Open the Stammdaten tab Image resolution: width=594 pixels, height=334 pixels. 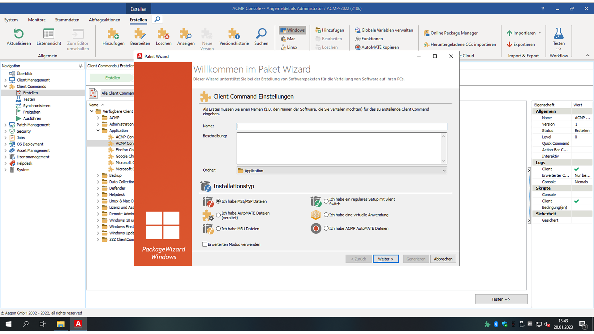[x=67, y=20]
